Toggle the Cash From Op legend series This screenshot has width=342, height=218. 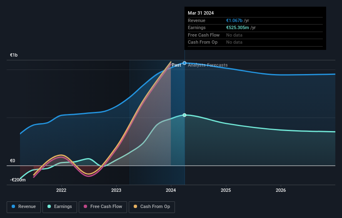click(152, 207)
